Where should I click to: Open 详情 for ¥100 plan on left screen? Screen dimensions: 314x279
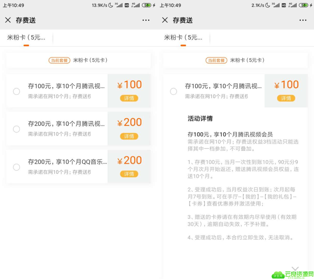(x=129, y=98)
